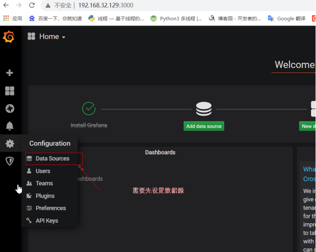316x252 pixels.
Task: Click the address bar URL 192.168.32.129:3000
Action: coord(105,5)
